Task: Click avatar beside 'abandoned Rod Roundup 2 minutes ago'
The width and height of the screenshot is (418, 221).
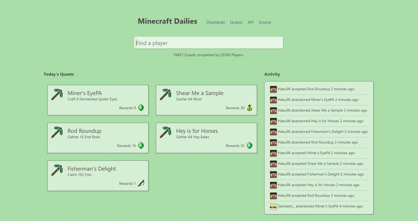Action: coord(273,142)
